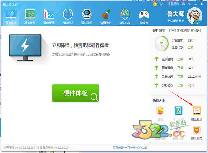Open the 性能测试 performance test tab
This screenshot has width=208, height=153.
click(x=68, y=17)
